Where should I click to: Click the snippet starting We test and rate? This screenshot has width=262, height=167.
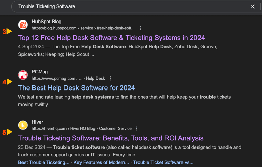click(124, 101)
